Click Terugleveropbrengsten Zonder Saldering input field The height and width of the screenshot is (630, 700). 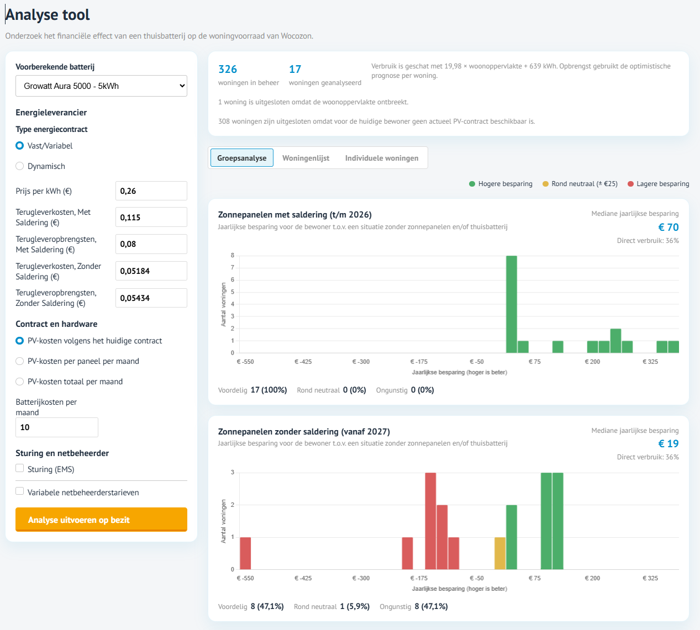[151, 298]
